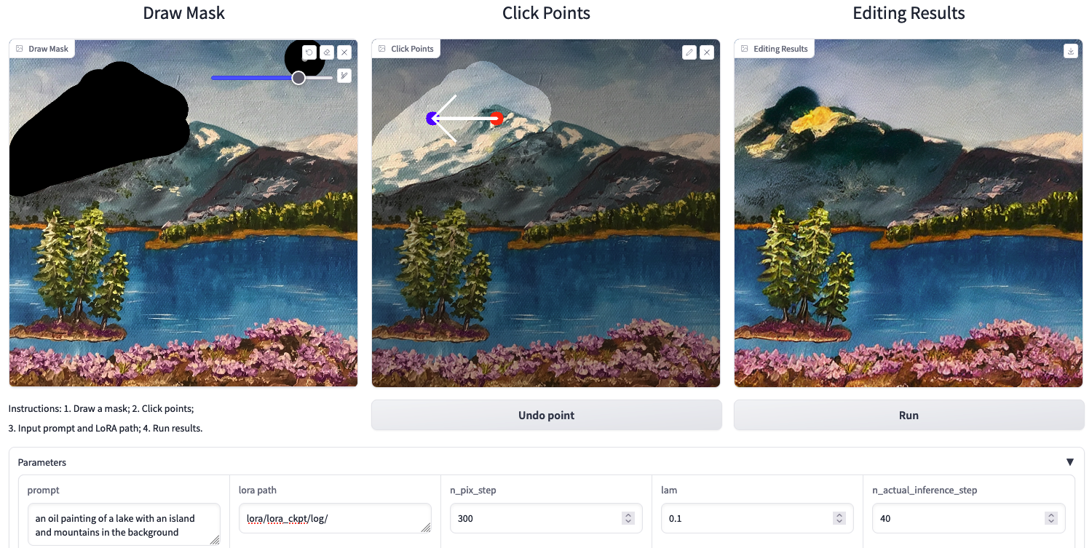The image size is (1092, 548).
Task: Click the lora path input field
Action: (x=335, y=518)
